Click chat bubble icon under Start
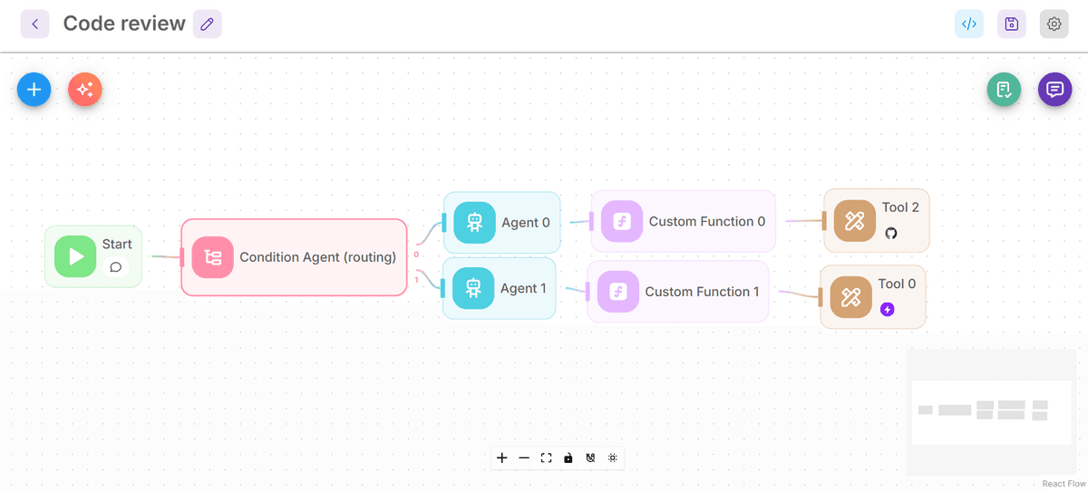The image size is (1088, 491). [116, 266]
